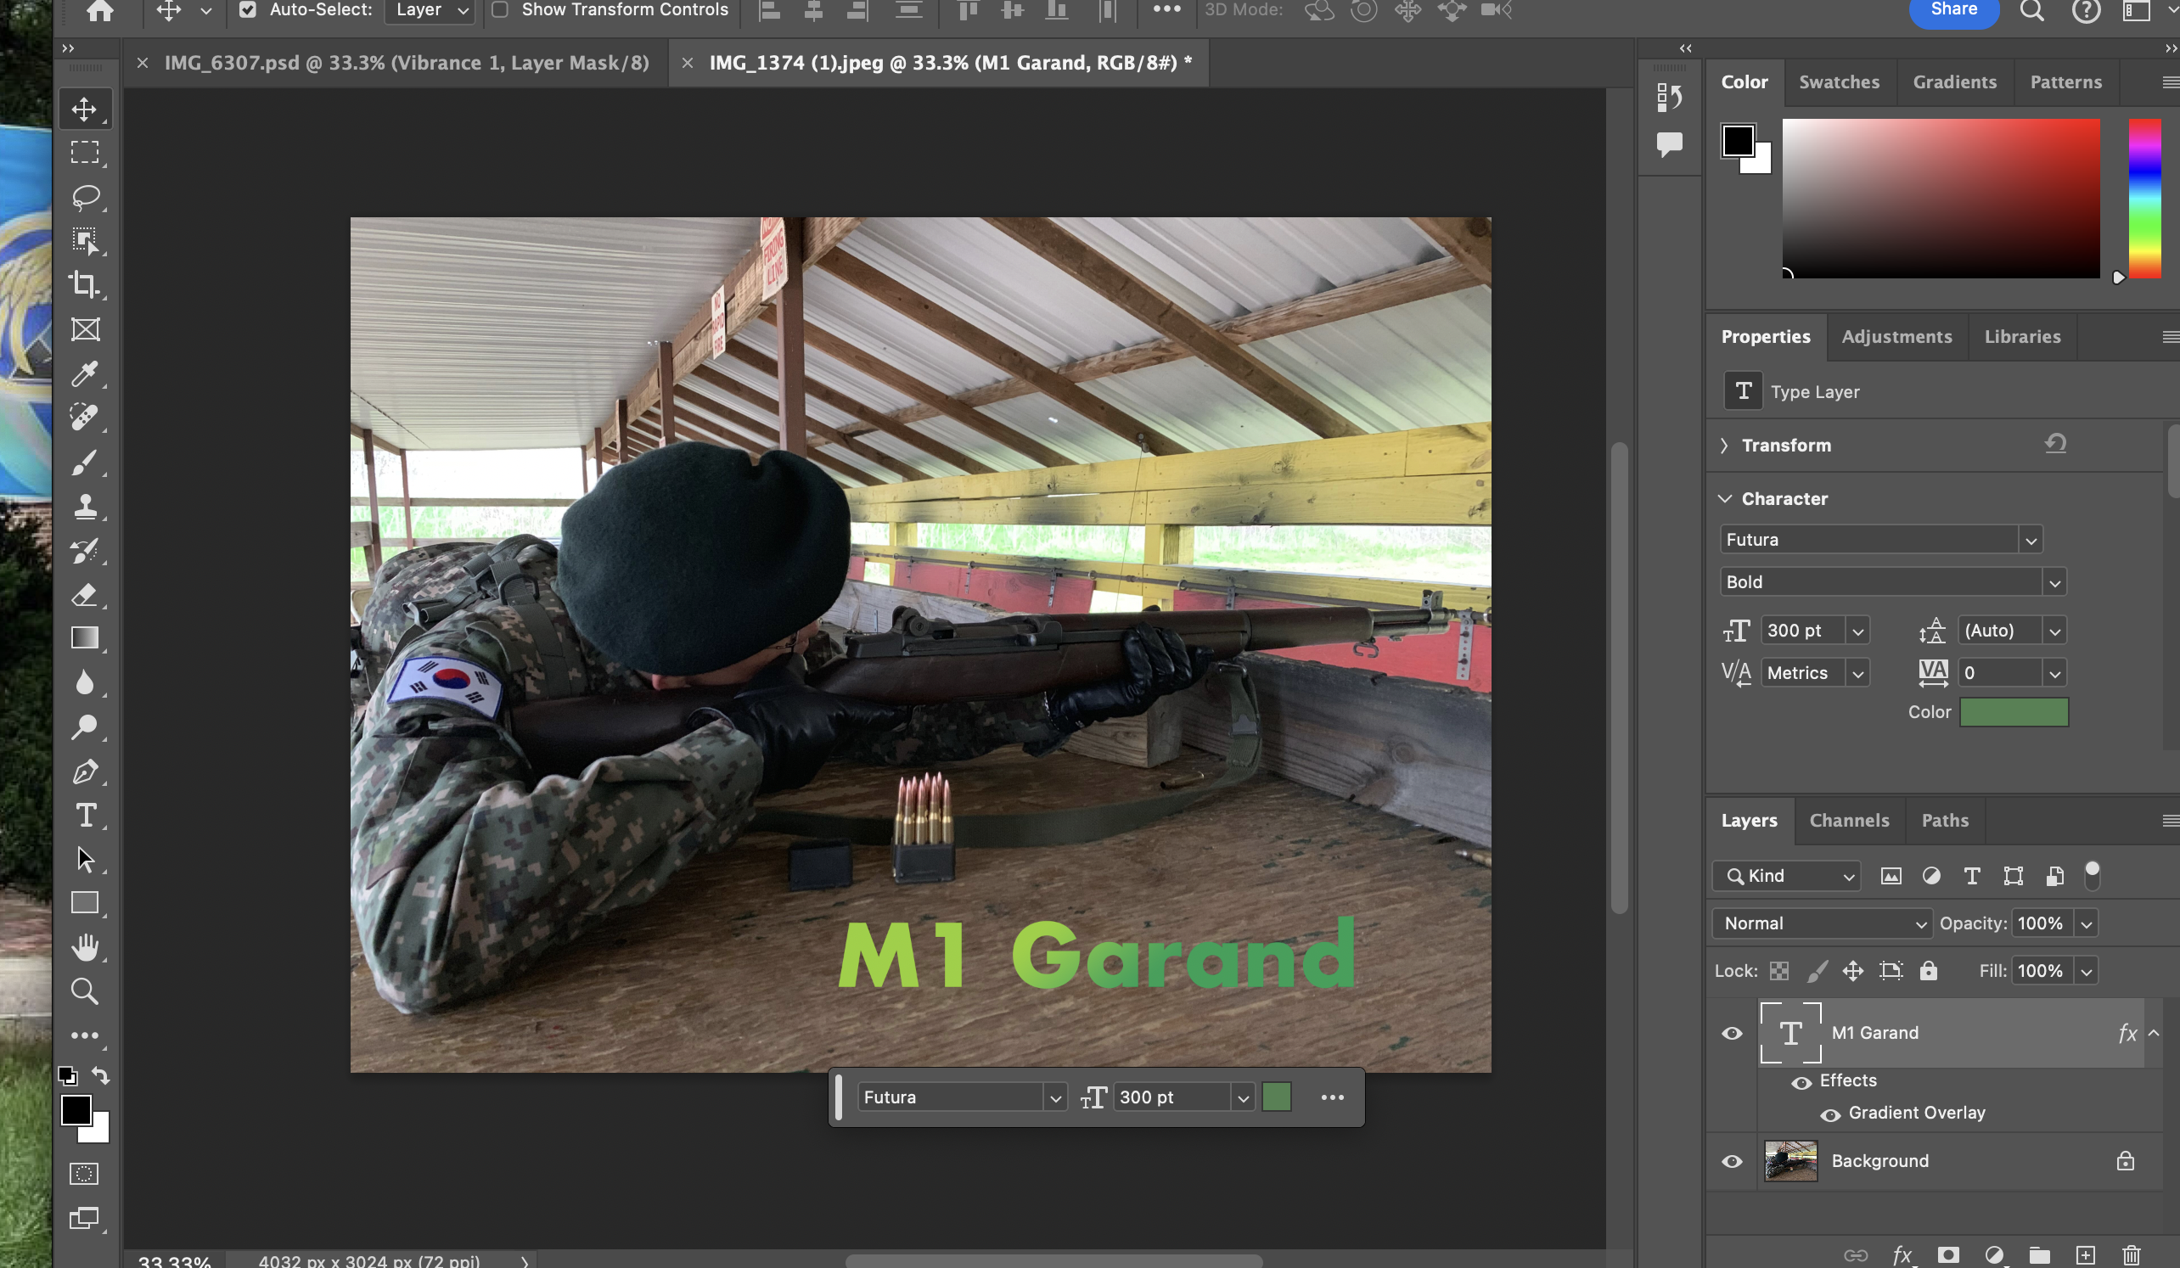Select the Clone Stamp tool
Image resolution: width=2180 pixels, height=1268 pixels.
[x=85, y=506]
